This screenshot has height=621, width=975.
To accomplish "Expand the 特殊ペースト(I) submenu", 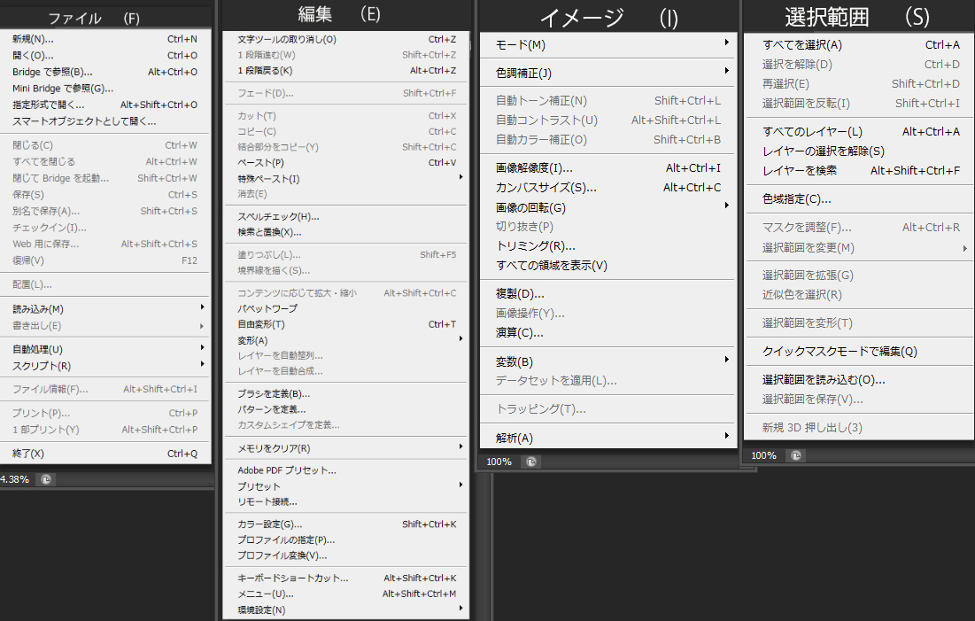I will coord(345,179).
